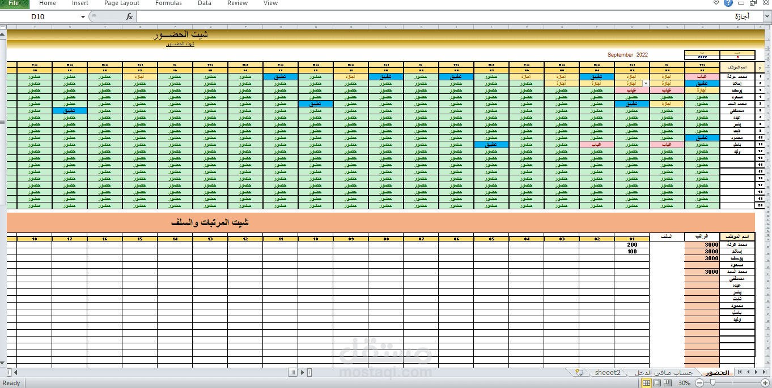
Task: Jump to first sheet tab arrow
Action: tap(739, 372)
